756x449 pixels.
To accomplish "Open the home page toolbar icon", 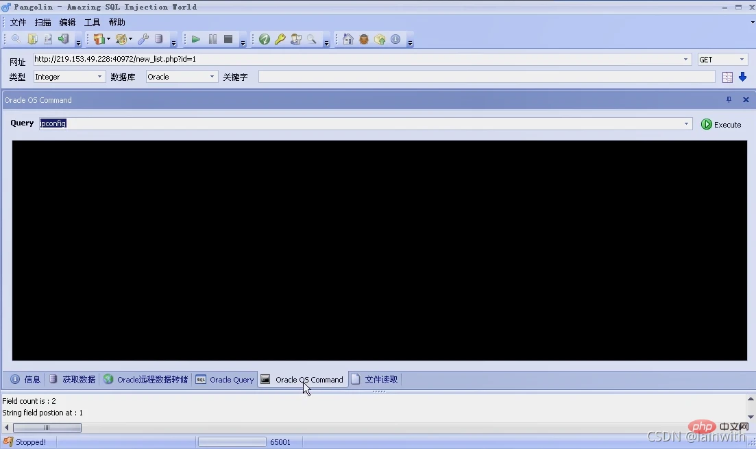I will coord(347,39).
